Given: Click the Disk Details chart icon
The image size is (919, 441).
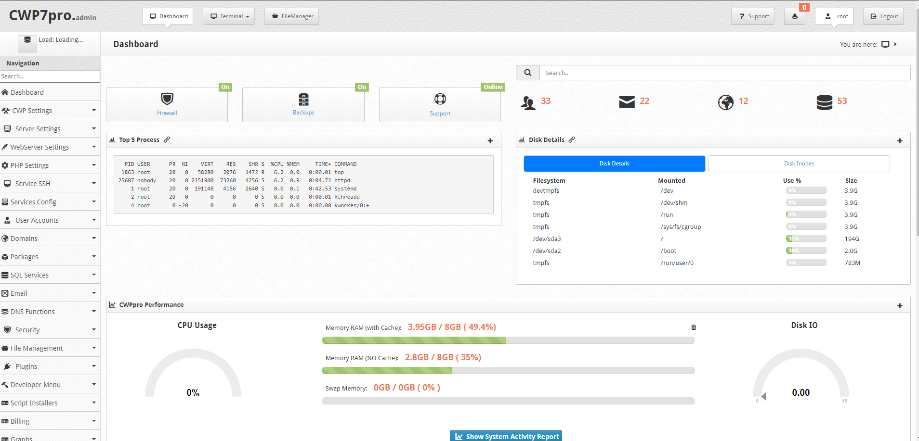Looking at the screenshot, I should (x=522, y=140).
